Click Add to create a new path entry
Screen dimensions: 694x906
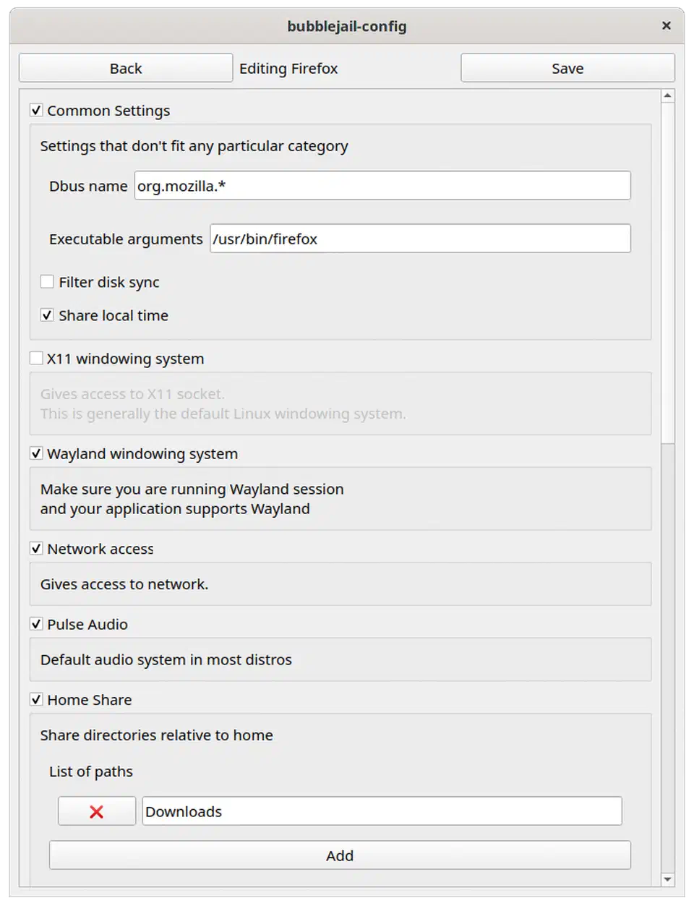point(339,855)
